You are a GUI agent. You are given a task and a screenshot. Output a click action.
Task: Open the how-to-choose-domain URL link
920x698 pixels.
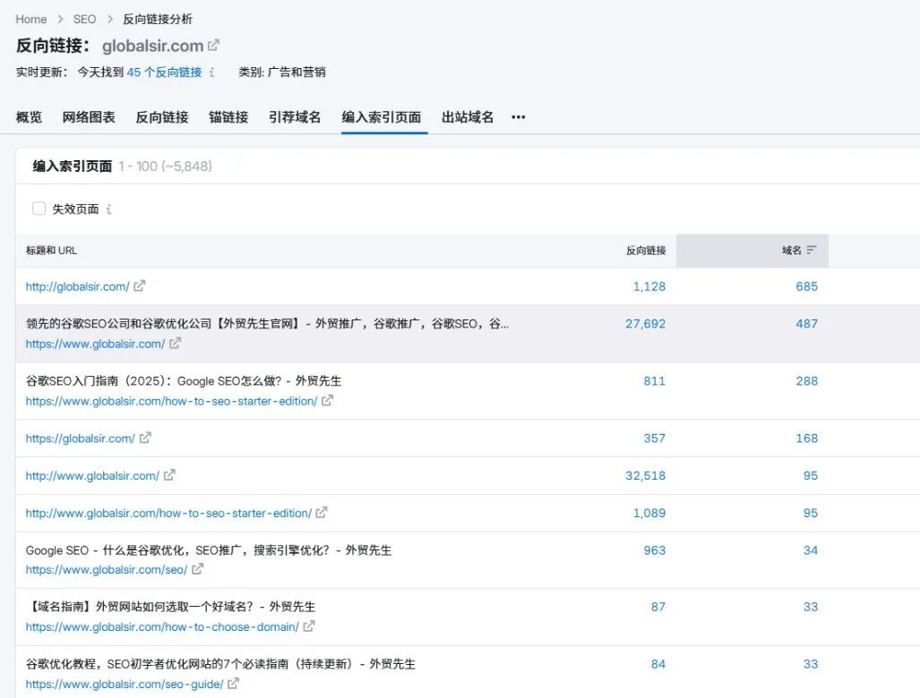(162, 627)
